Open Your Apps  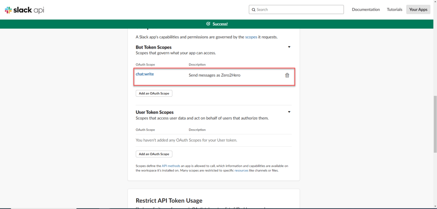click(418, 9)
